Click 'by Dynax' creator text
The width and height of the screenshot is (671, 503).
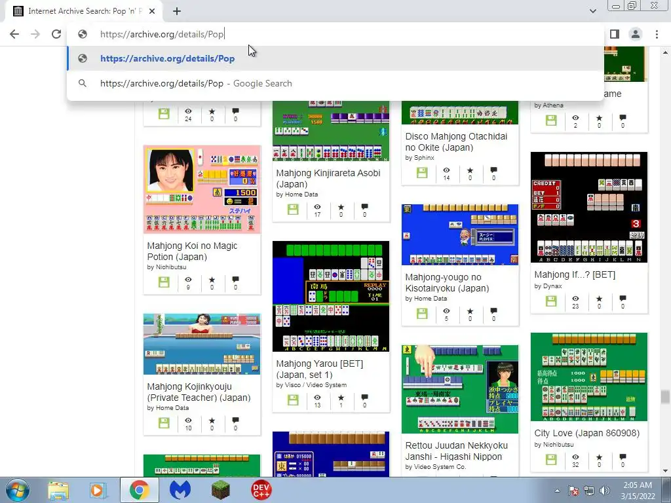coord(548,286)
